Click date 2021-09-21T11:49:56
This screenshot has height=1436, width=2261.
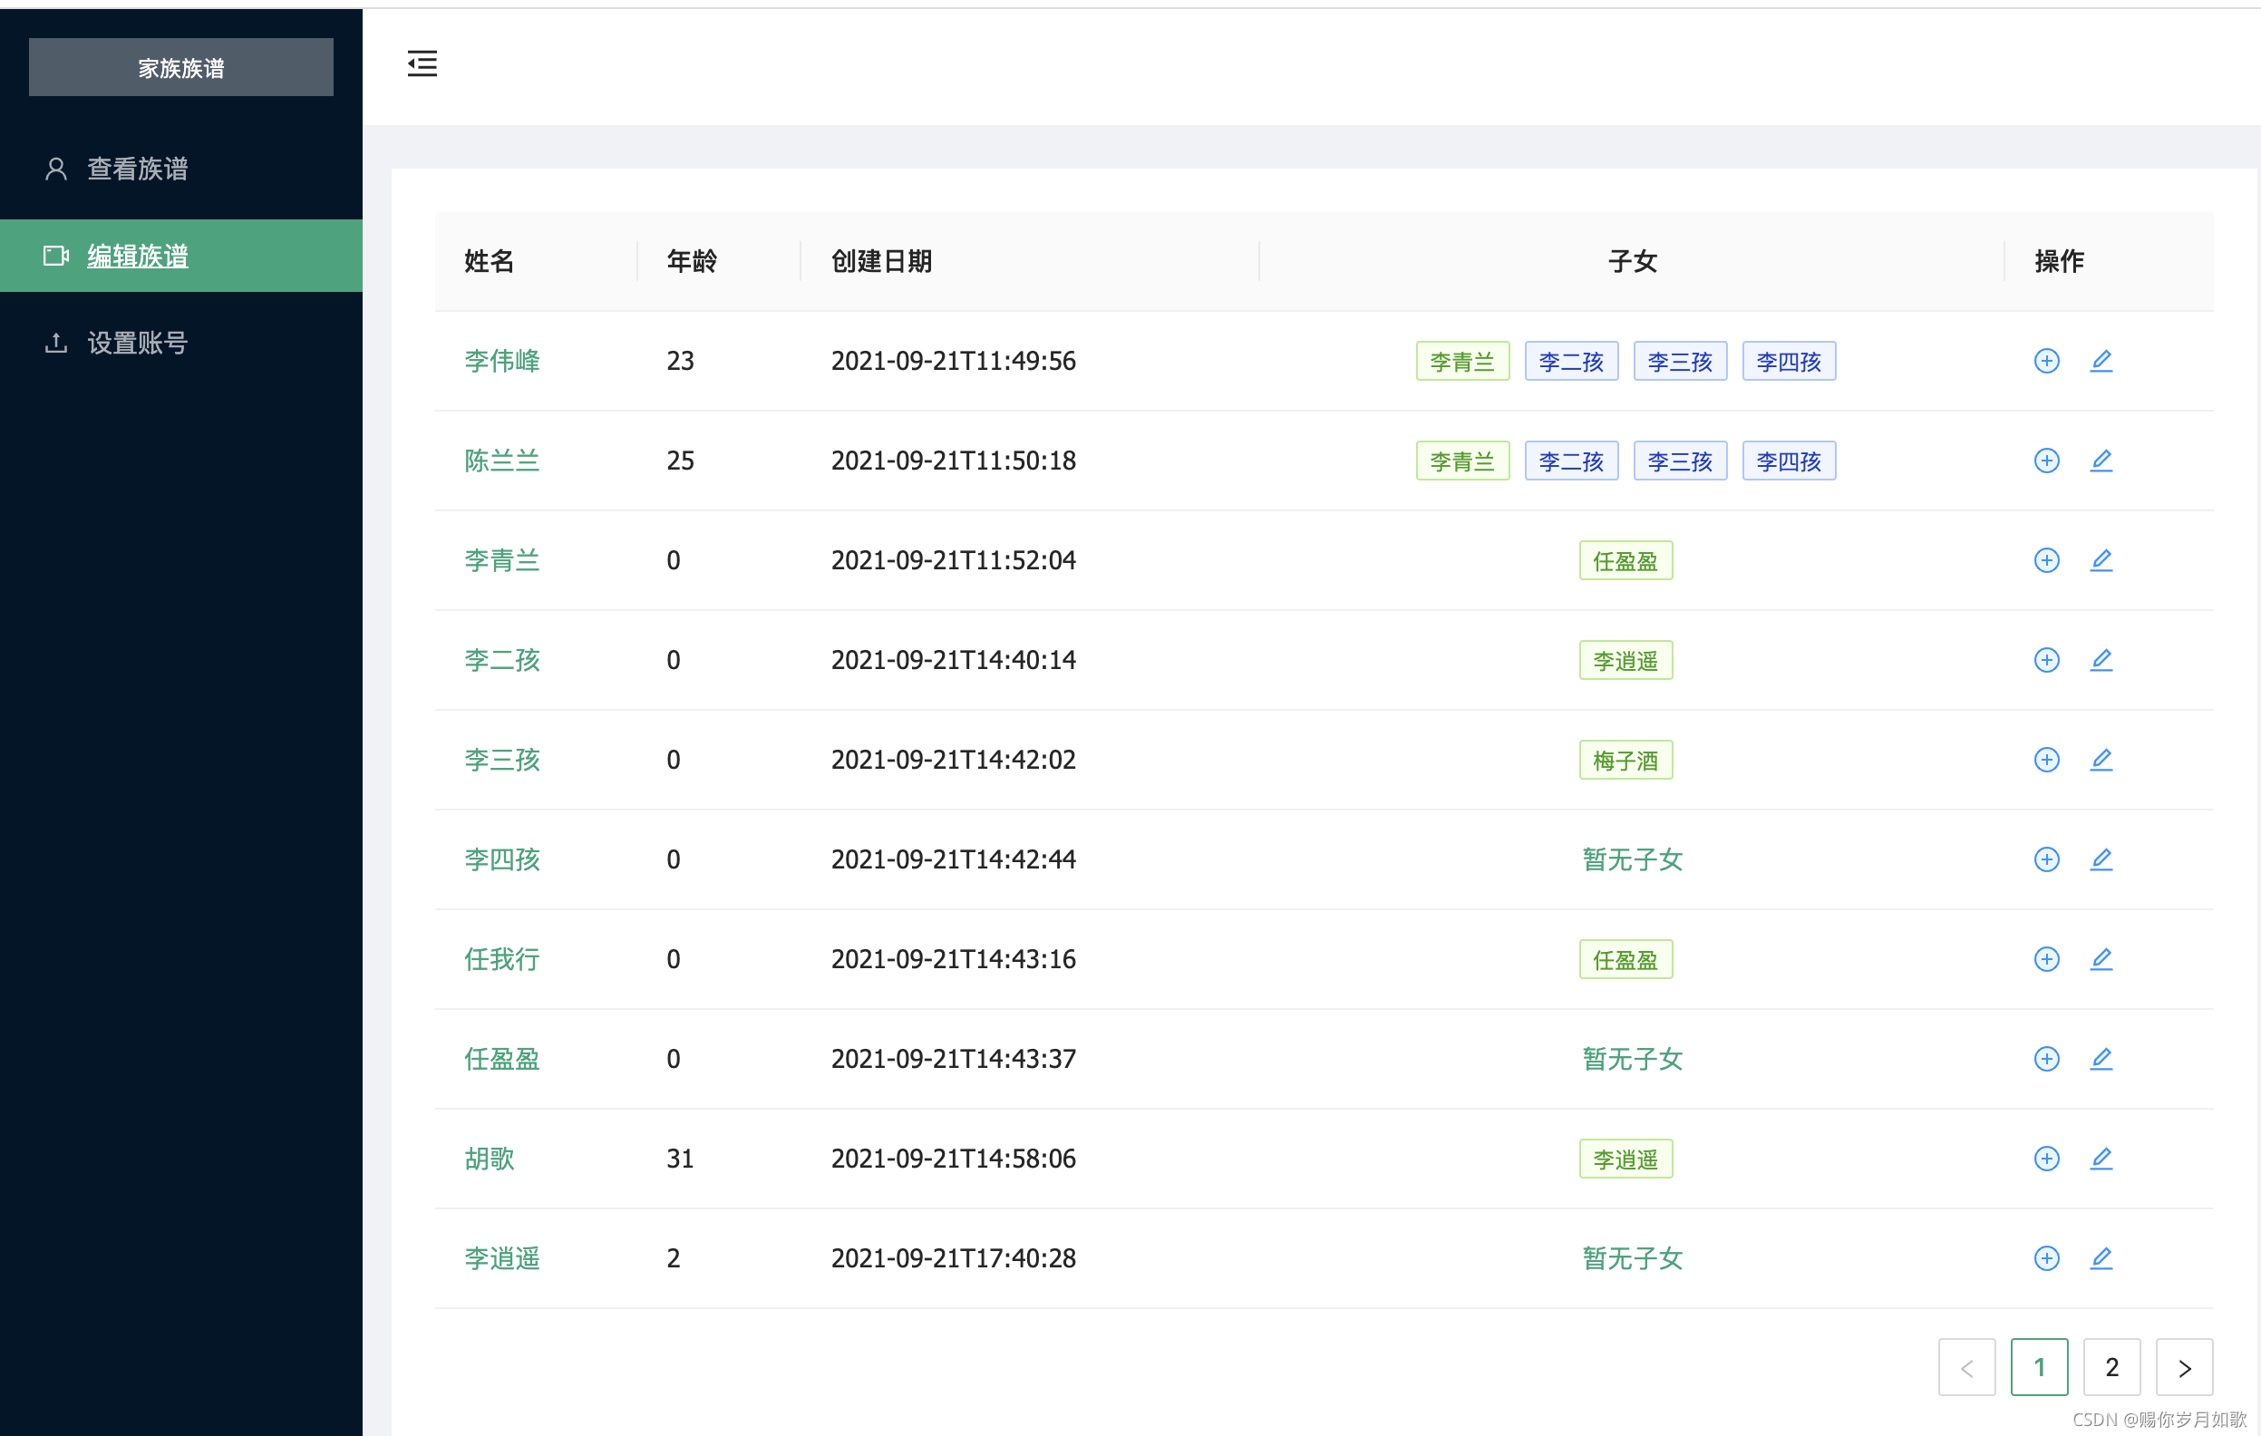(953, 361)
